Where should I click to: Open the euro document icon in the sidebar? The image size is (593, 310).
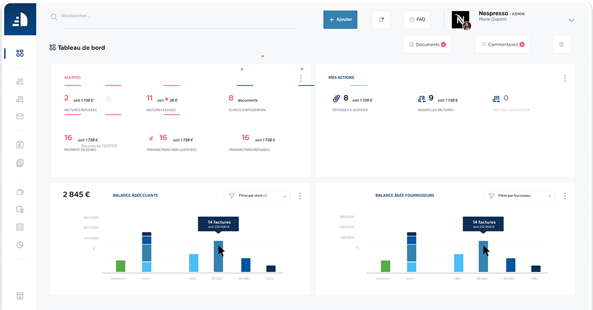(20, 145)
